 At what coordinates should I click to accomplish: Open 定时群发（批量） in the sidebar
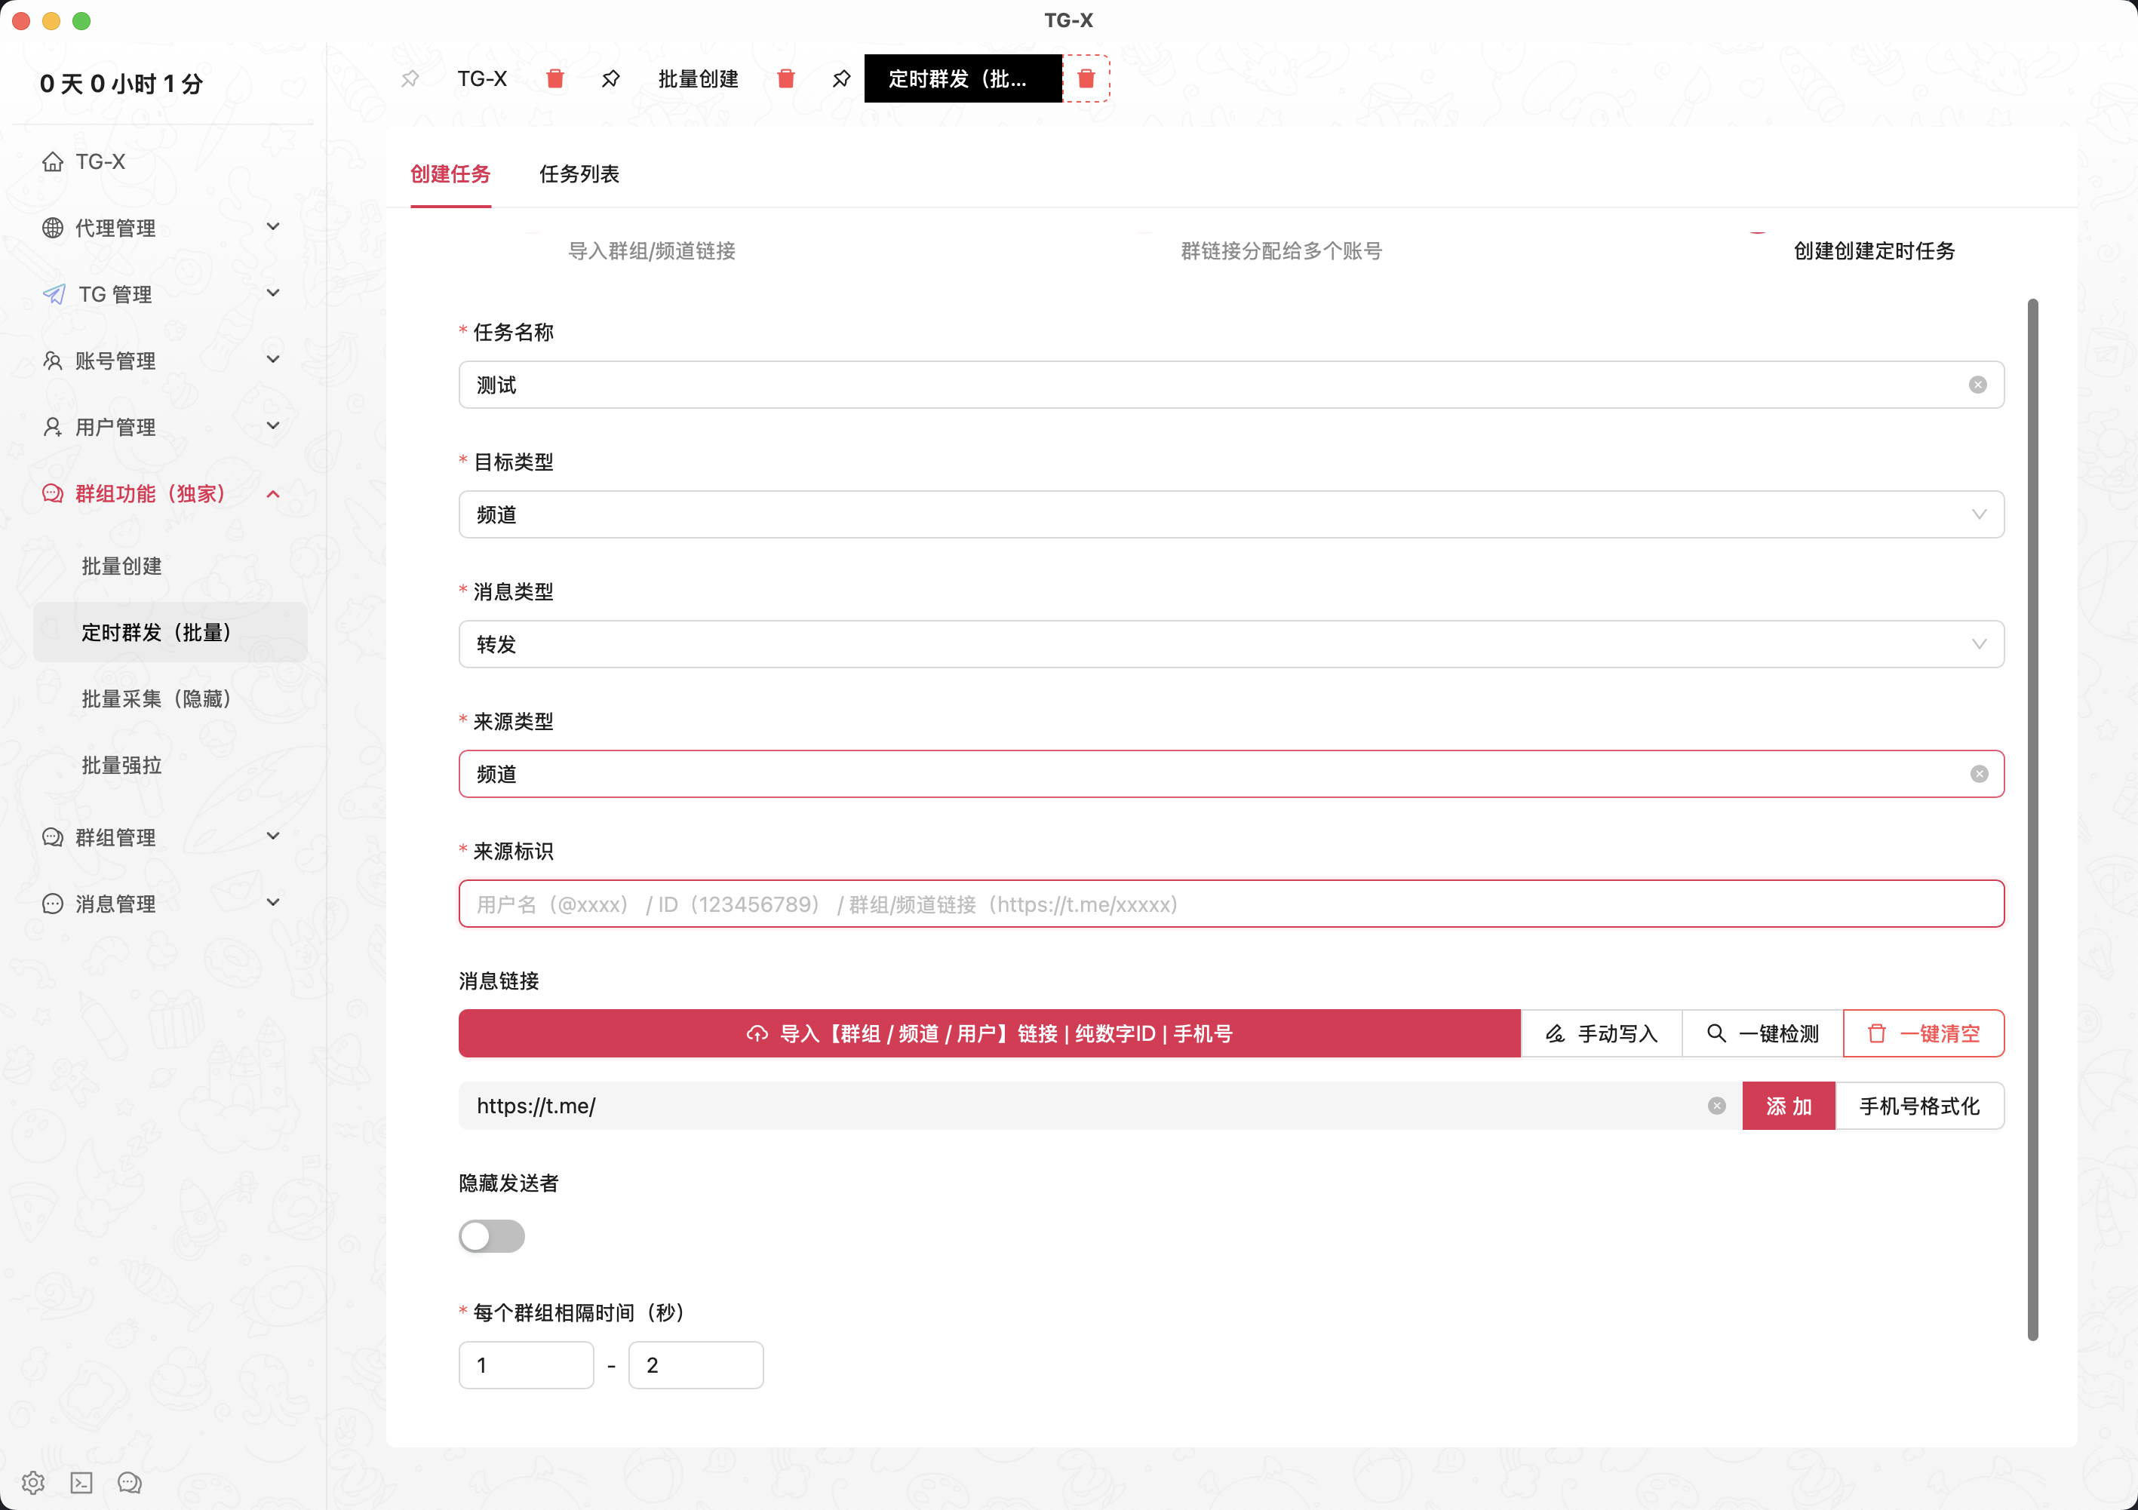pos(170,632)
